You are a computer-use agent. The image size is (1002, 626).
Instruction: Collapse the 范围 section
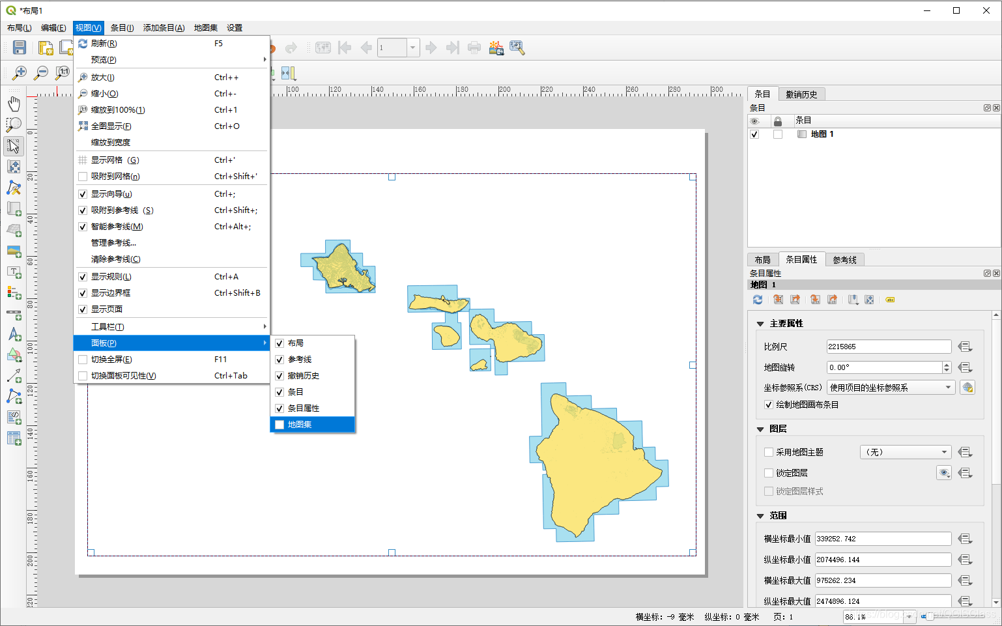760,516
